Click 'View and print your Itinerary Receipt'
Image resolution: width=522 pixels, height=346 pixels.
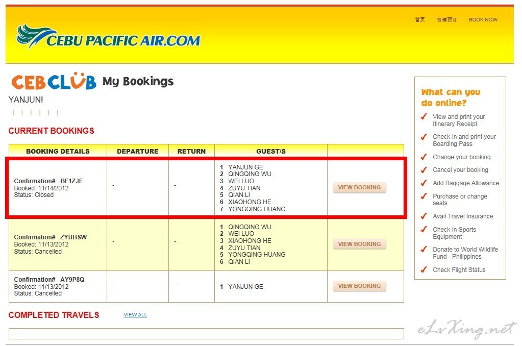(x=459, y=120)
